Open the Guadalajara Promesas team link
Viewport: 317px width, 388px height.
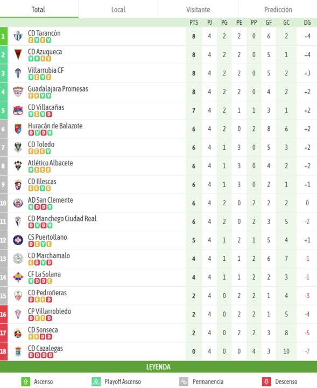[x=58, y=88]
